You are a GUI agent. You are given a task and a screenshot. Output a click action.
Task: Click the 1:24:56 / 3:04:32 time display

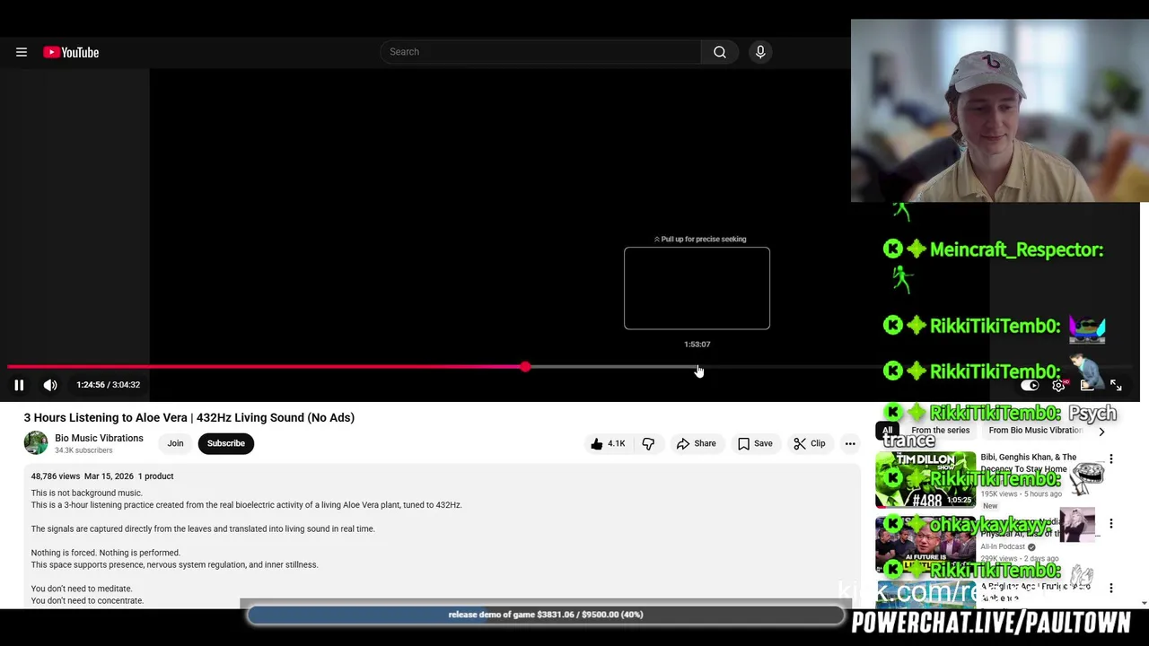(108, 385)
